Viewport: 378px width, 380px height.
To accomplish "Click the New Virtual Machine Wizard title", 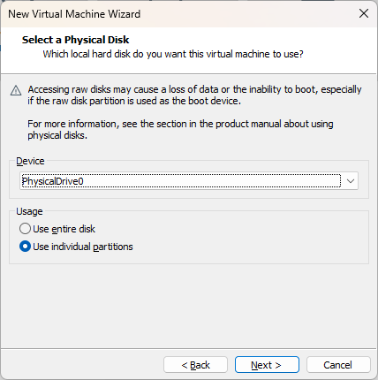I will (x=74, y=14).
